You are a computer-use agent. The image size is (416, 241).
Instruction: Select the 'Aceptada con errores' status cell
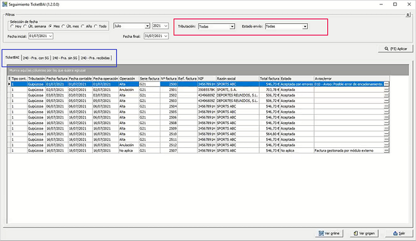pos(297,84)
